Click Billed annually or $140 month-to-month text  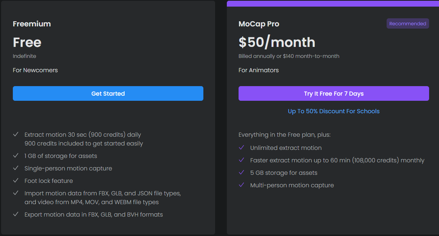(x=289, y=56)
